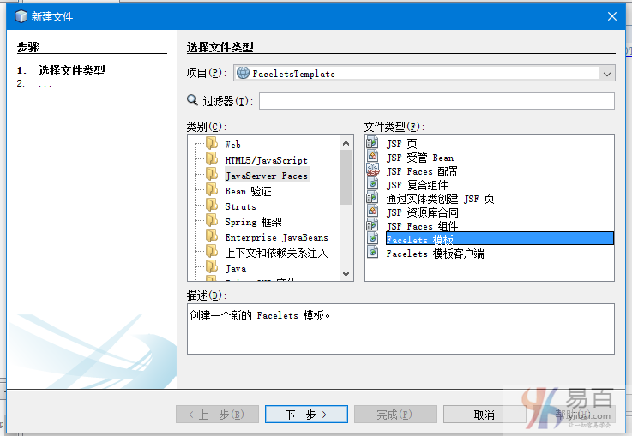The width and height of the screenshot is (632, 436).
Task: Open the 项目 dropdown showing FaceletsTemplate
Action: pyautogui.click(x=606, y=74)
